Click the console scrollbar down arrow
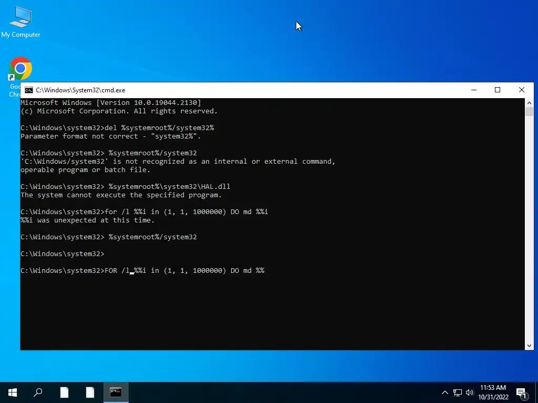 pos(529,346)
